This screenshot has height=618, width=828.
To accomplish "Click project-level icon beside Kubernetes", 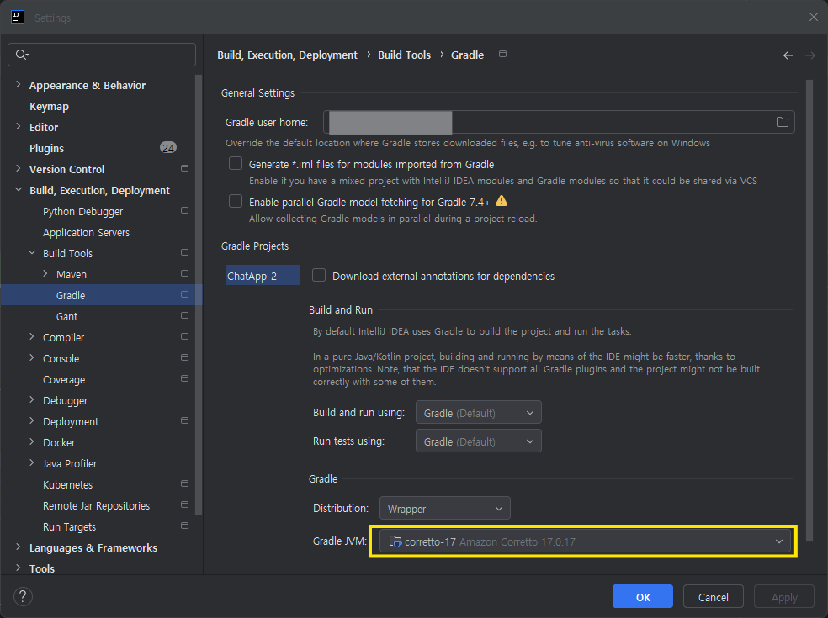I will point(184,484).
